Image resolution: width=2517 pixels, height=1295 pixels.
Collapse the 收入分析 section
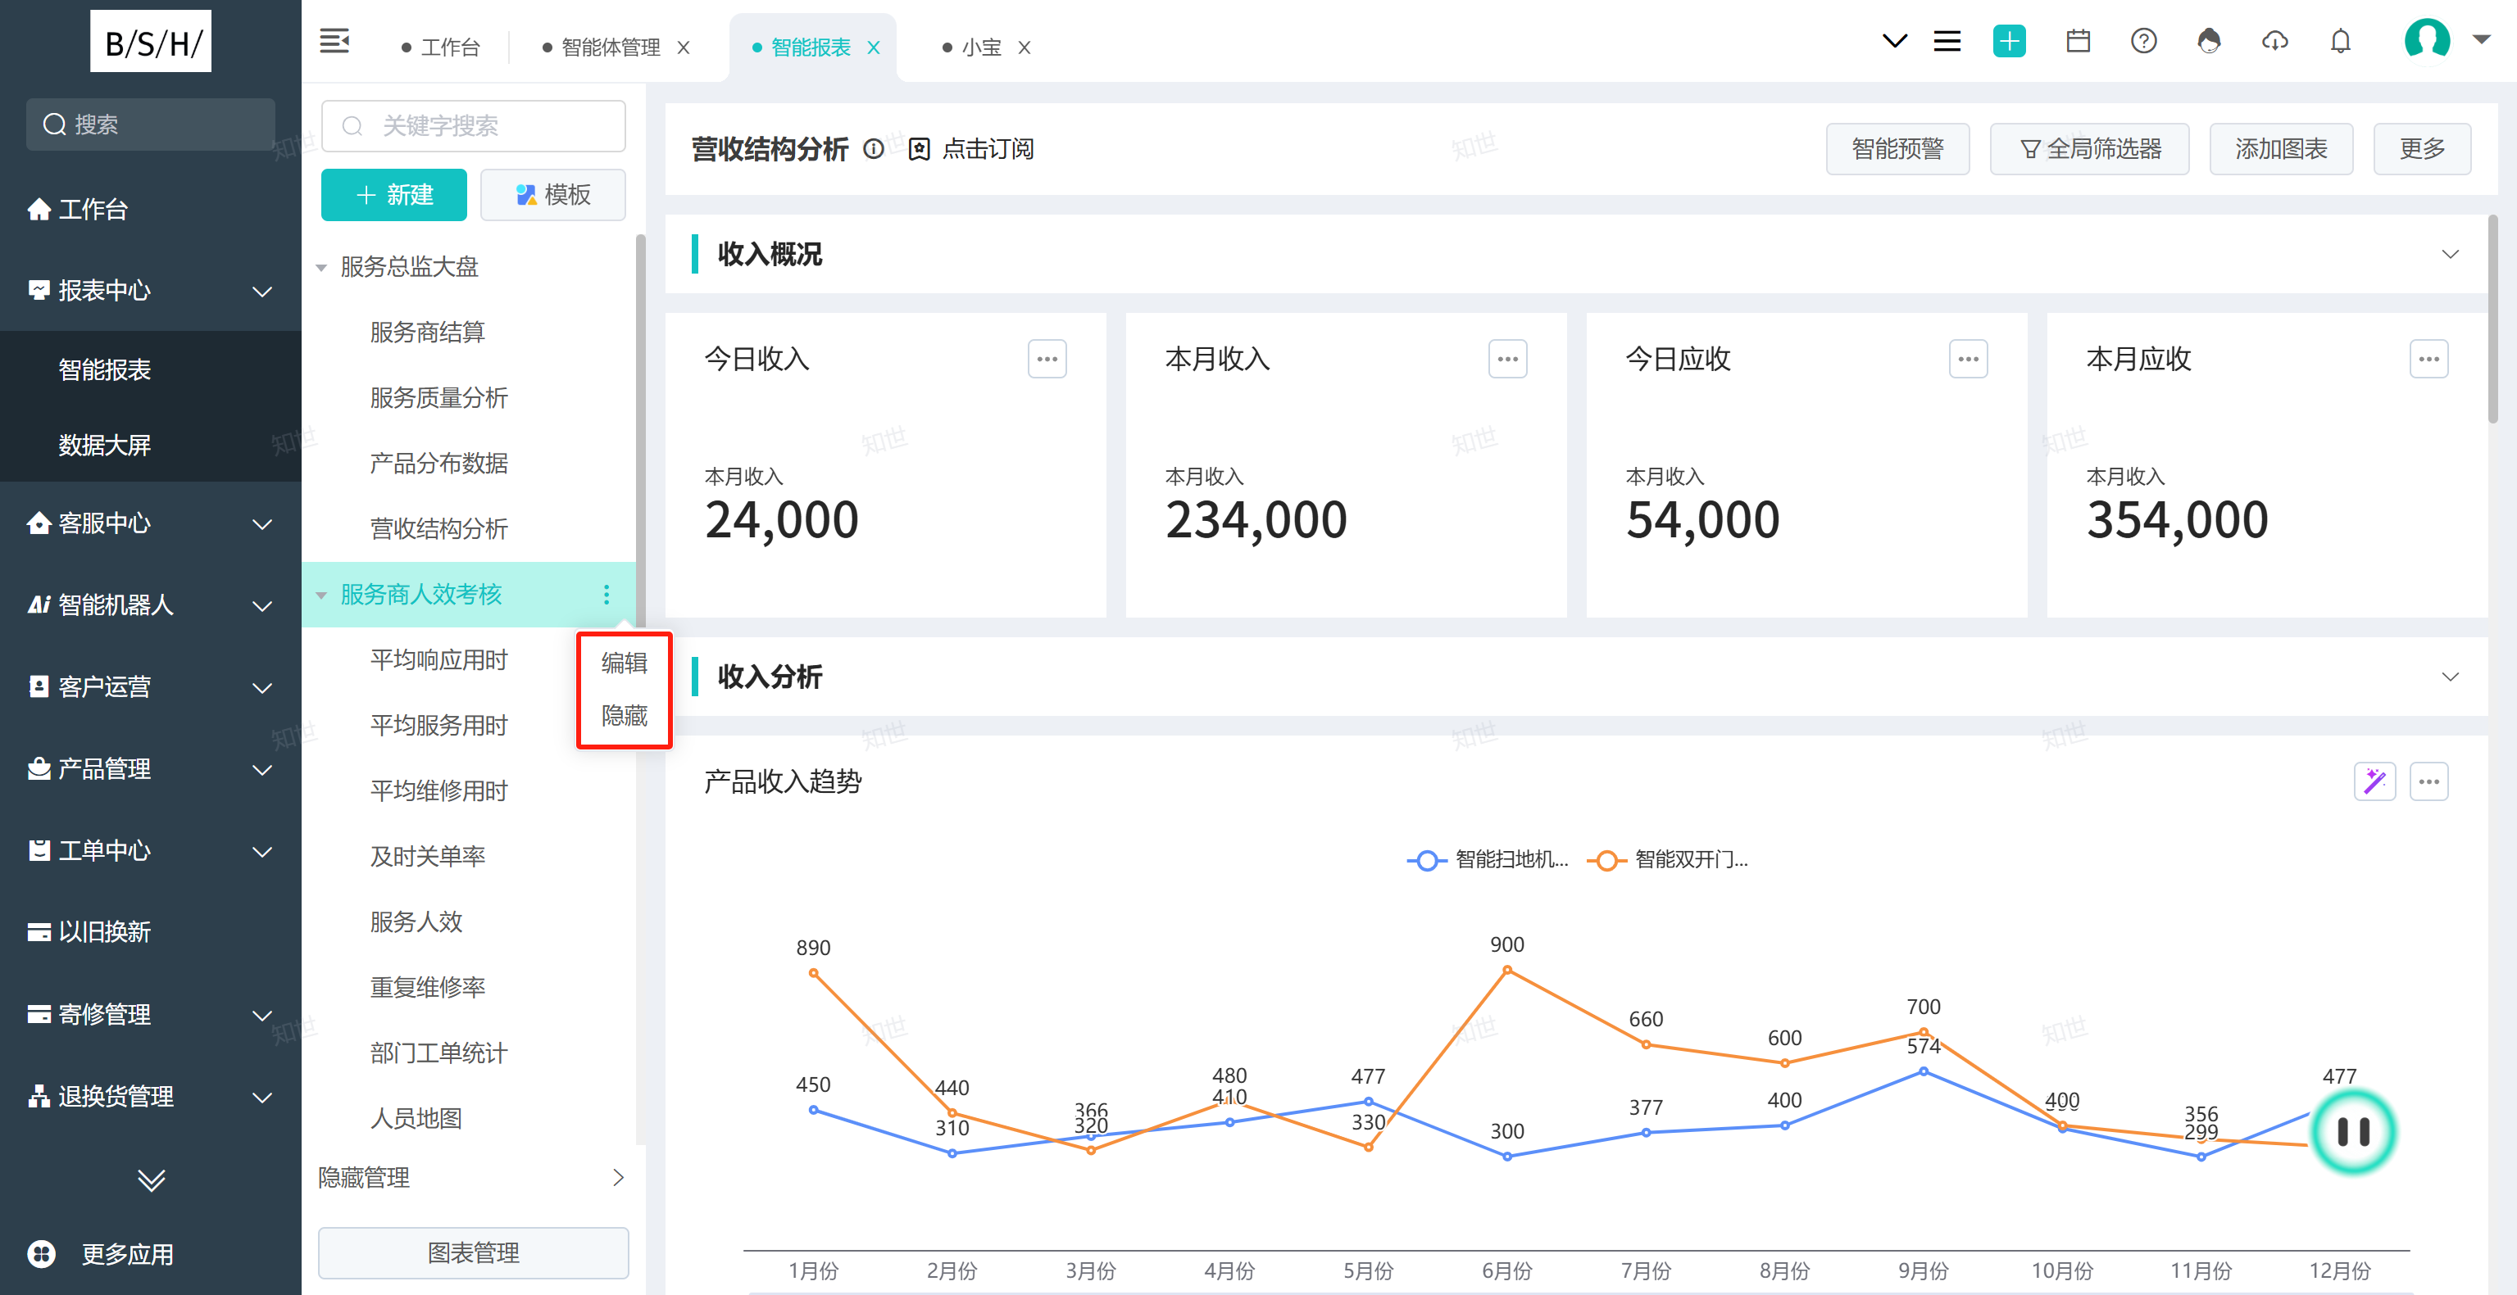point(2450,677)
